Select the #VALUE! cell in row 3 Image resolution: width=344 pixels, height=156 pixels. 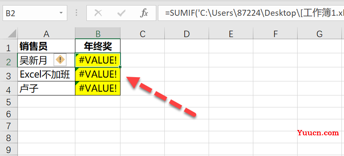click(97, 74)
